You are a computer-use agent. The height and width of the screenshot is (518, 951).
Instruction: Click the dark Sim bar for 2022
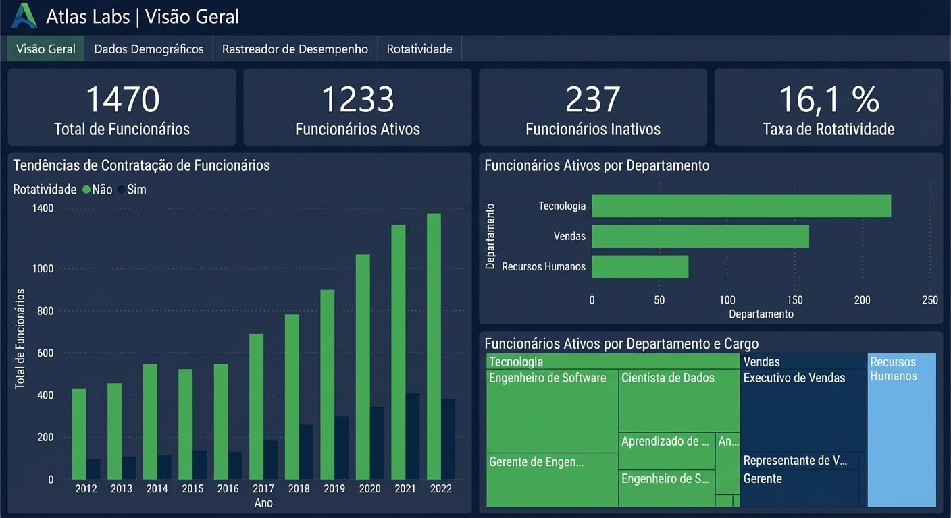pos(448,439)
